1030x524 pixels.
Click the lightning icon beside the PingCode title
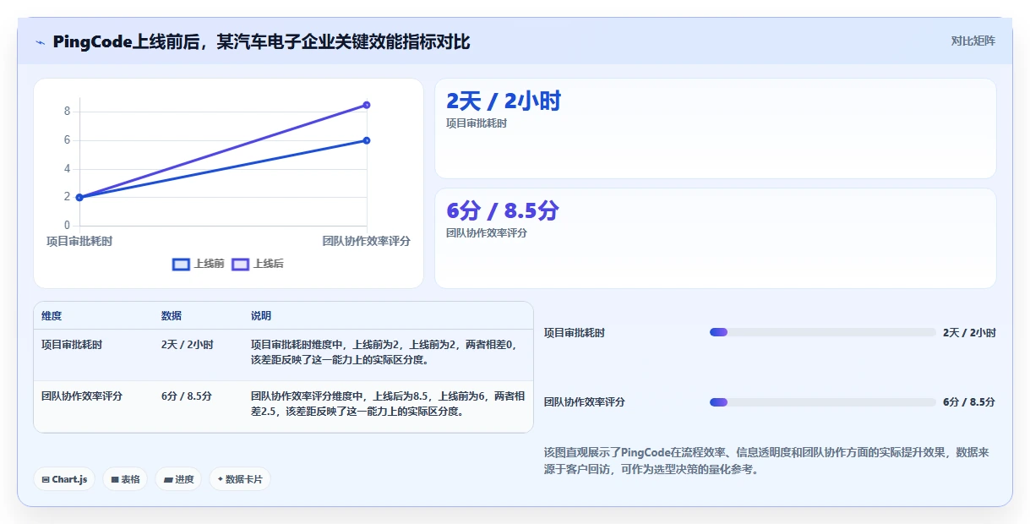pyautogui.click(x=40, y=42)
